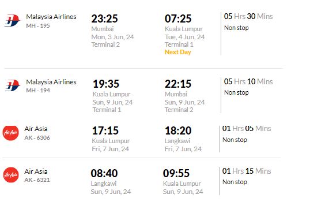Image resolution: width=310 pixels, height=213 pixels.
Task: Click the 01 Hrs 15 Mins duration
Action: [x=247, y=171]
